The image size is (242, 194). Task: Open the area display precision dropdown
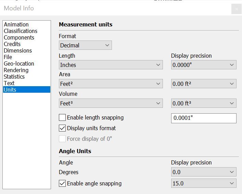tap(204, 84)
